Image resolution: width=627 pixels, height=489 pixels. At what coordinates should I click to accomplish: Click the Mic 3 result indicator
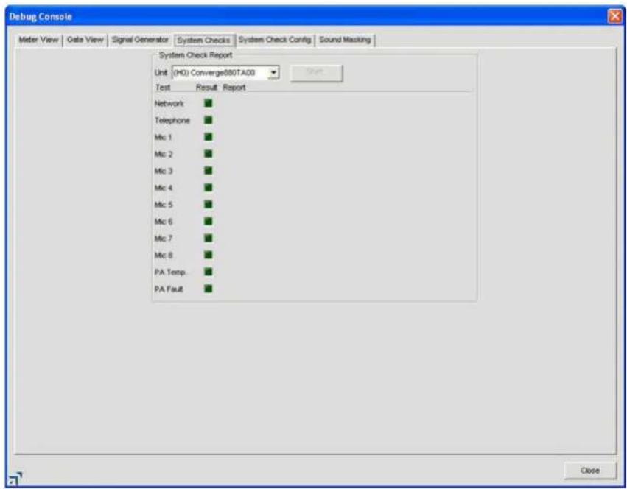point(209,171)
